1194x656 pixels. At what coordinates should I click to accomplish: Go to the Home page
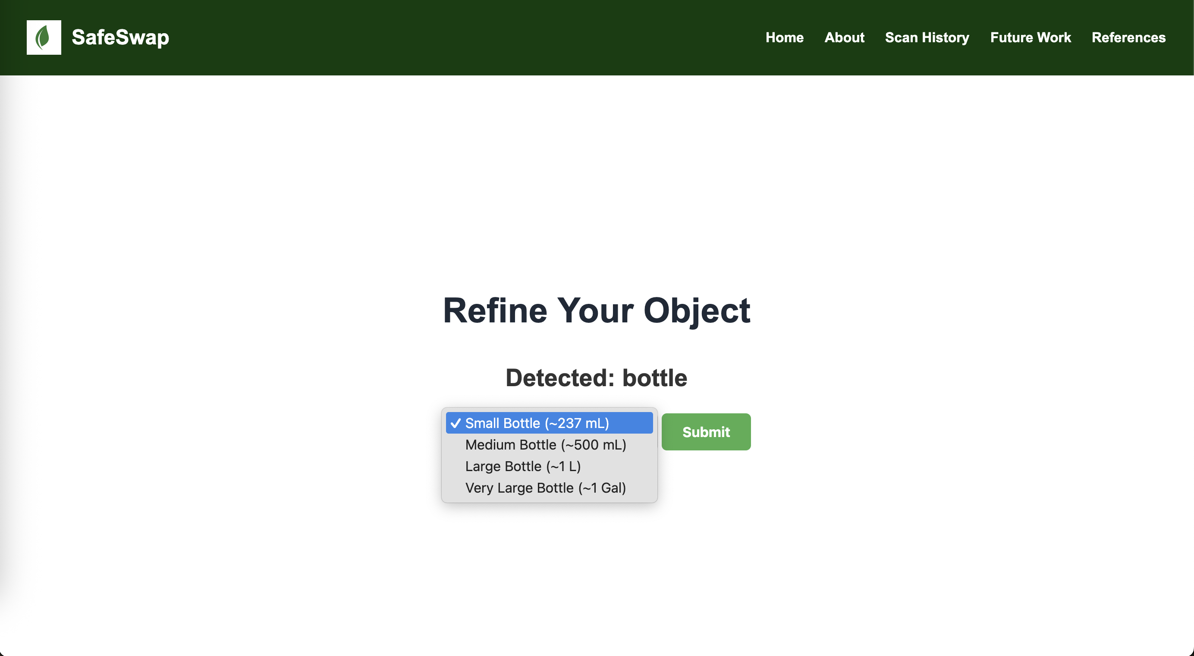784,37
